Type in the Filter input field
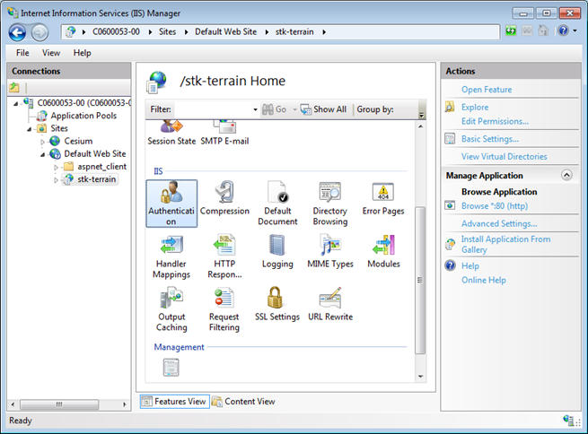588x434 pixels. click(214, 109)
